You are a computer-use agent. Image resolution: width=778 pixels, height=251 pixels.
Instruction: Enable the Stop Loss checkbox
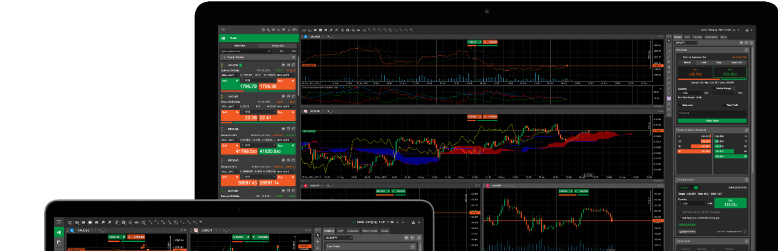(x=680, y=105)
